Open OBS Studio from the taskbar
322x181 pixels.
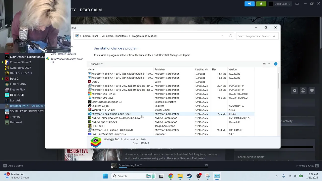(199, 176)
